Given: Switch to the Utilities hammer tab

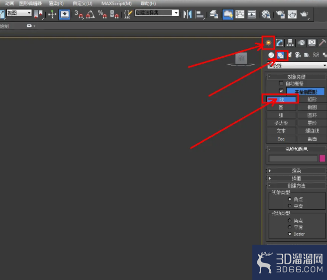Looking at the screenshot, I should [x=323, y=43].
